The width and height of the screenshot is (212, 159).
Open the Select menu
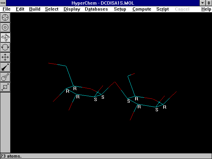[x=52, y=9]
